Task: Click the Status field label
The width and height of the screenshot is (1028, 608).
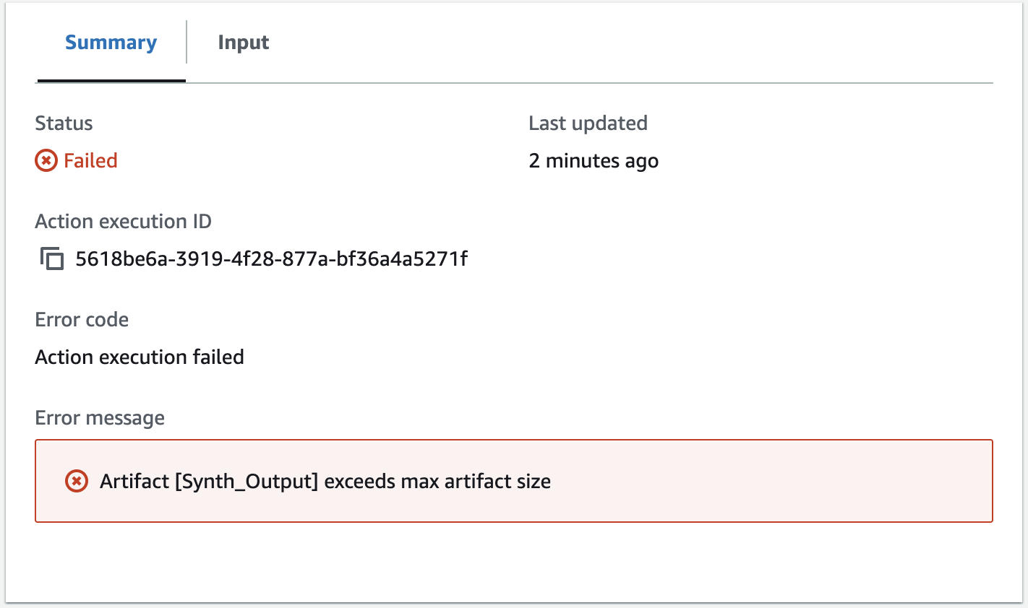Action: (64, 123)
